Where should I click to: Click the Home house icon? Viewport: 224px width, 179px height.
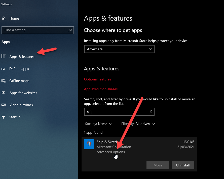point(4,18)
